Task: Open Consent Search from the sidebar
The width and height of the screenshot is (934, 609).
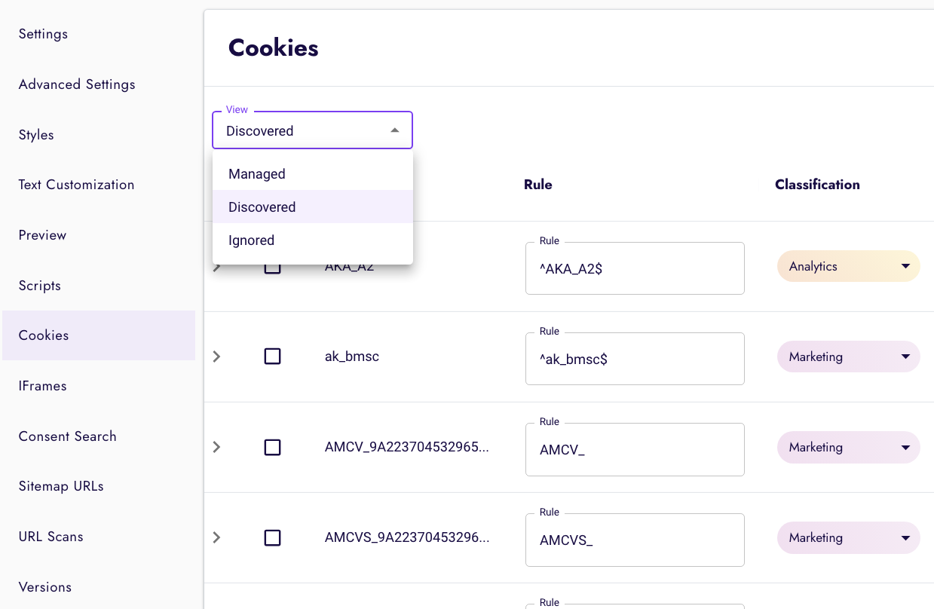Action: tap(67, 436)
